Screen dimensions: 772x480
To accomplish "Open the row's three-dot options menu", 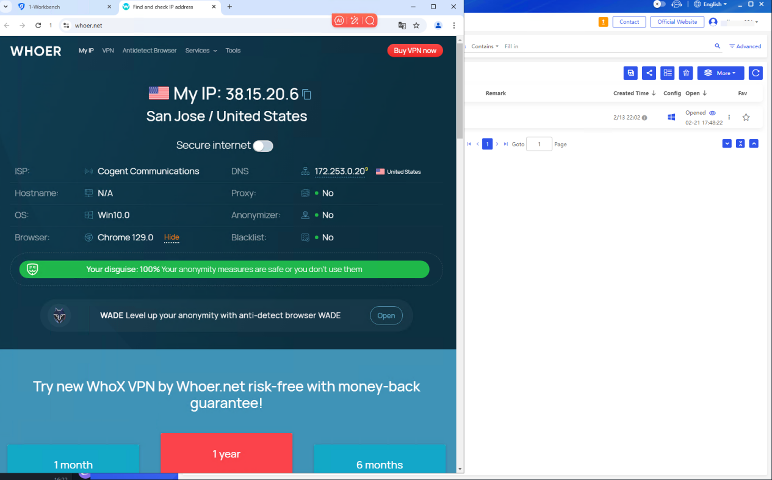I will pos(729,117).
